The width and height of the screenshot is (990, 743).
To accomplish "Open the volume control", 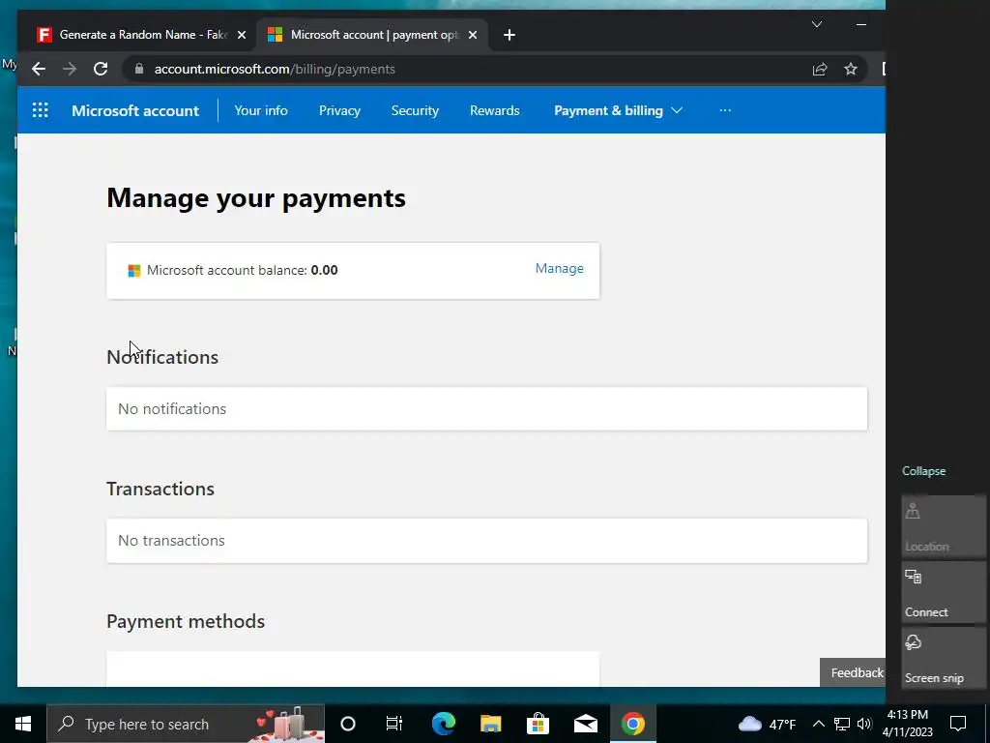I will [x=864, y=724].
